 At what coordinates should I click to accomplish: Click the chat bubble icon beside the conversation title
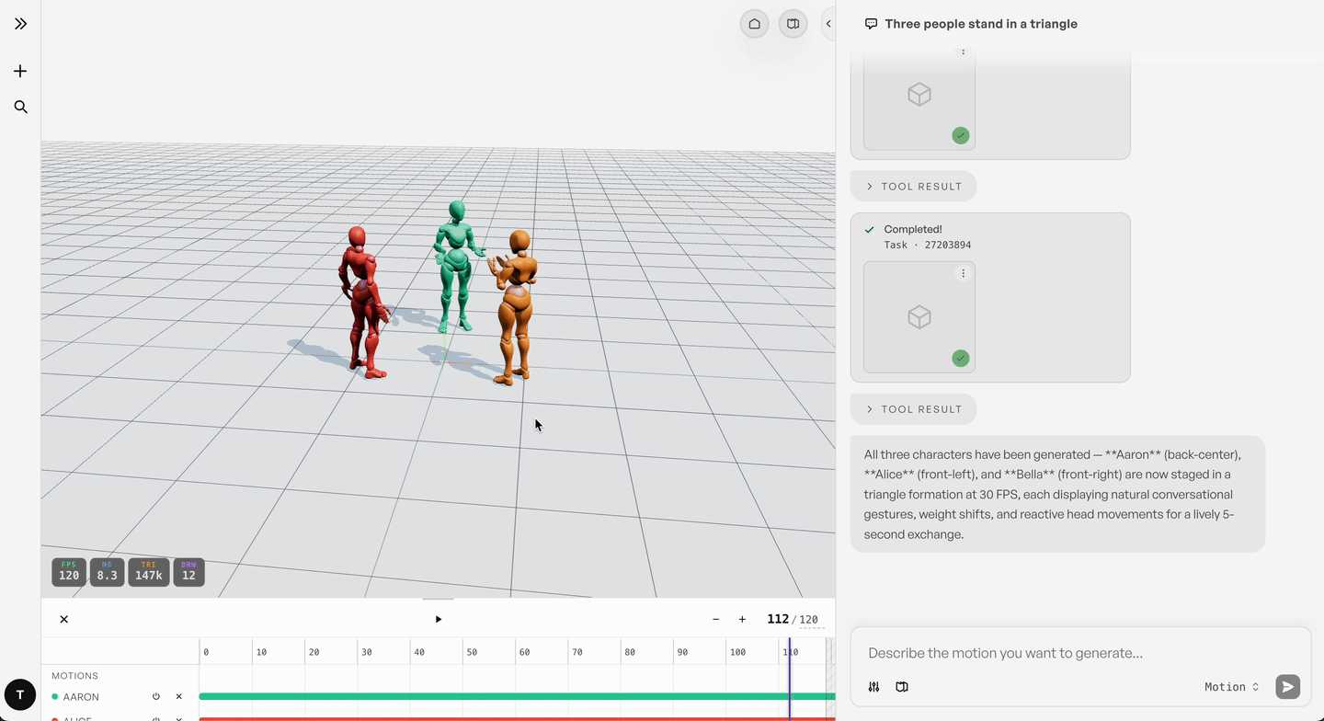(871, 24)
